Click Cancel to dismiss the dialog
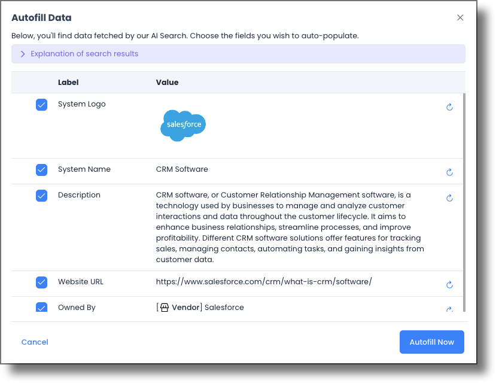 tap(34, 342)
